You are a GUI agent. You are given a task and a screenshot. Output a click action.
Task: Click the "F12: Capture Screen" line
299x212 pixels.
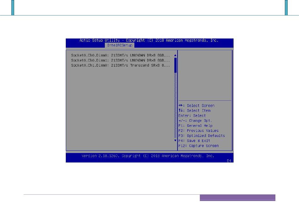click(x=199, y=146)
